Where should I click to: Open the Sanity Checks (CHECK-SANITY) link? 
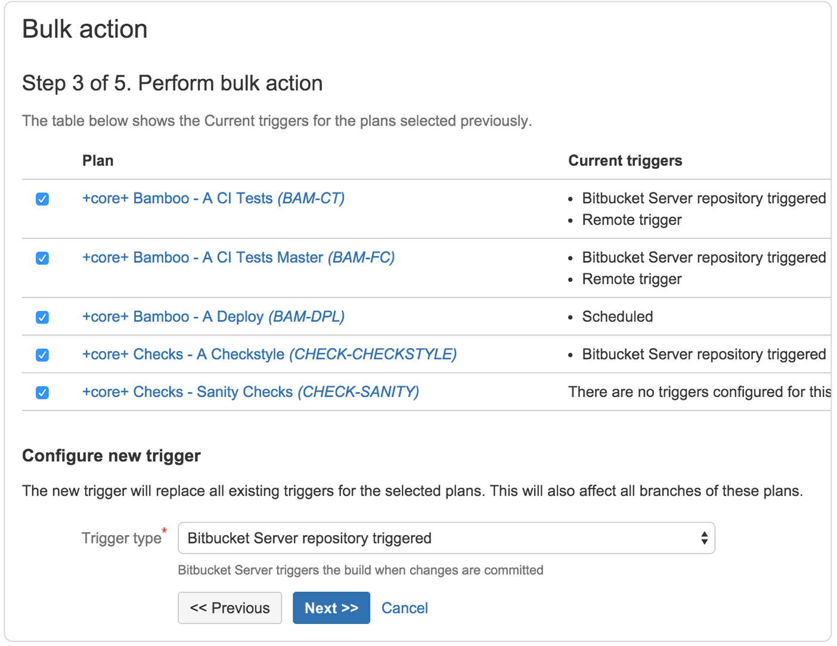click(250, 392)
